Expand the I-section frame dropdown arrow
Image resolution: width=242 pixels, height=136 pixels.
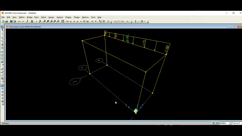pos(138,21)
